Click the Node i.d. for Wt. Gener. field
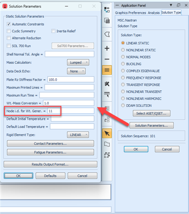Viewport: 189px width, 214px height. [71, 111]
